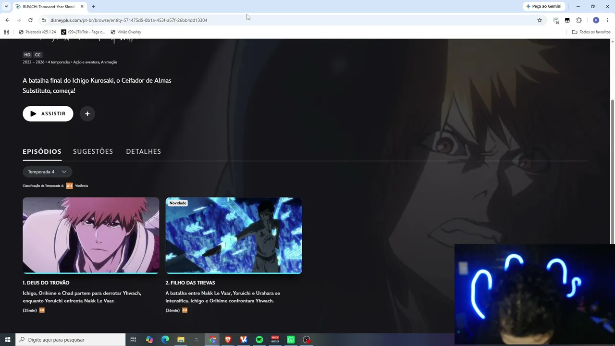Click the ASSISTIR play button
This screenshot has height=346, width=615.
point(48,114)
